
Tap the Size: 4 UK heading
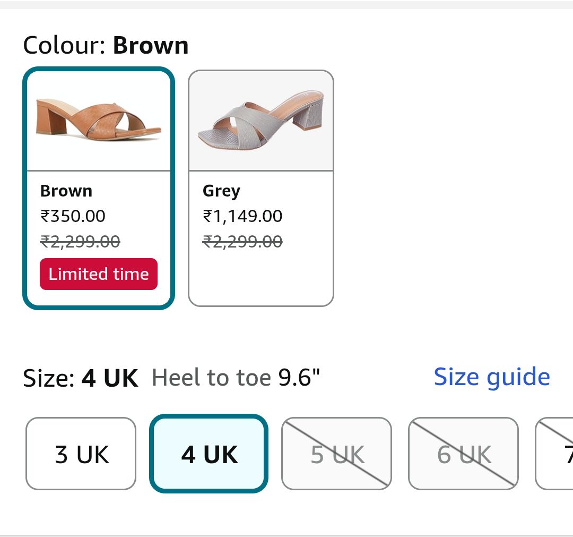[x=80, y=379]
